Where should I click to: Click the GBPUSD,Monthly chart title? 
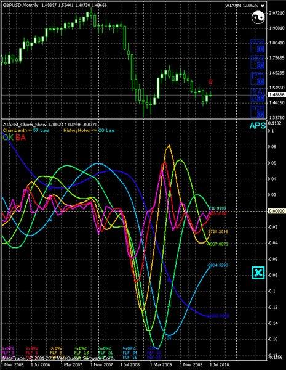[x=20, y=5]
